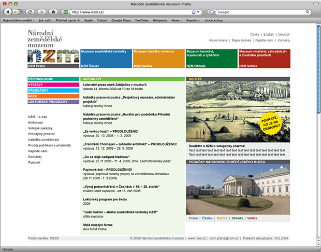Switch language to Česky

click(x=254, y=34)
